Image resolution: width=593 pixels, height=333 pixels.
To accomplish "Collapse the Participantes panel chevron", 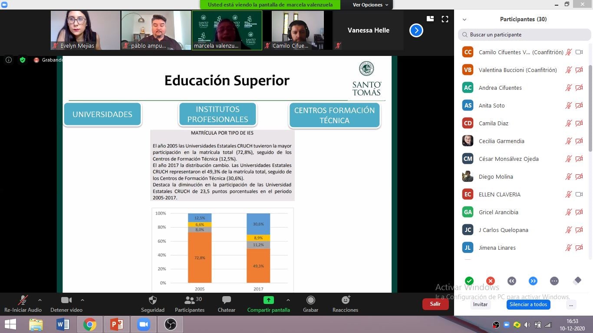I will (x=465, y=20).
